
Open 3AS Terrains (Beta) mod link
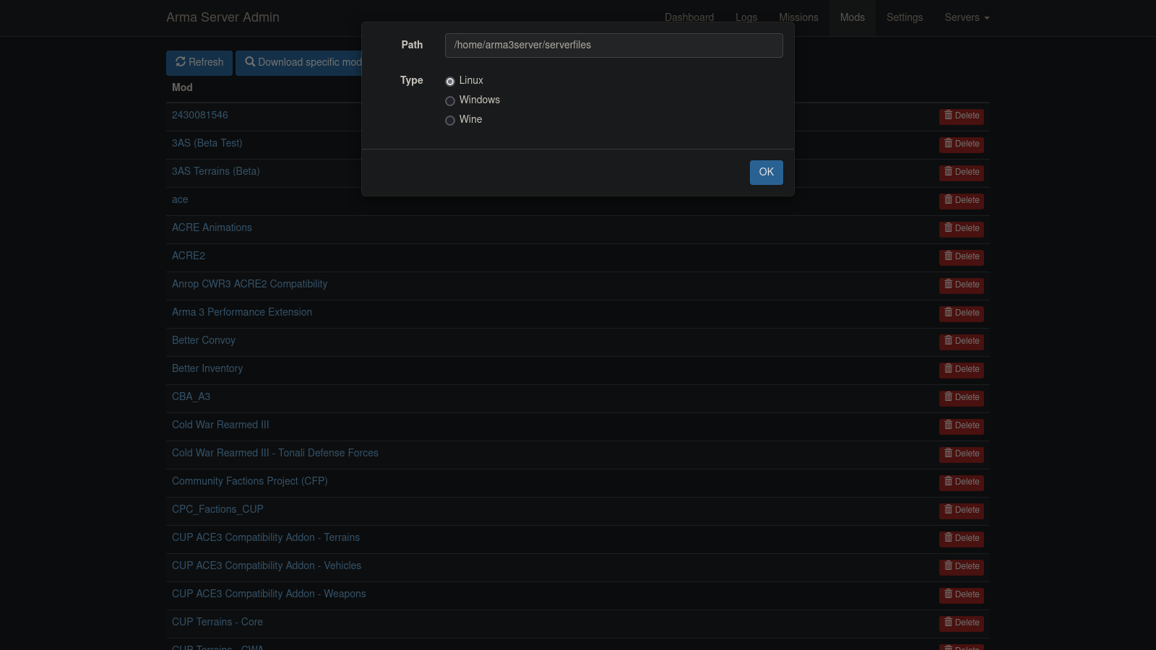point(215,171)
